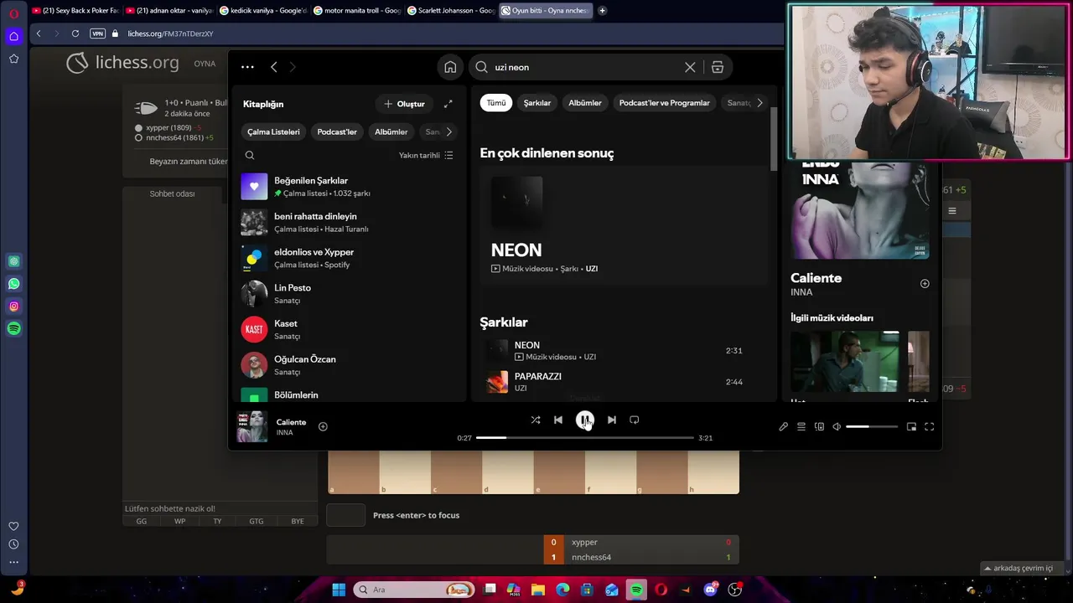Open INNA artist in now-playing panel

tap(801, 292)
